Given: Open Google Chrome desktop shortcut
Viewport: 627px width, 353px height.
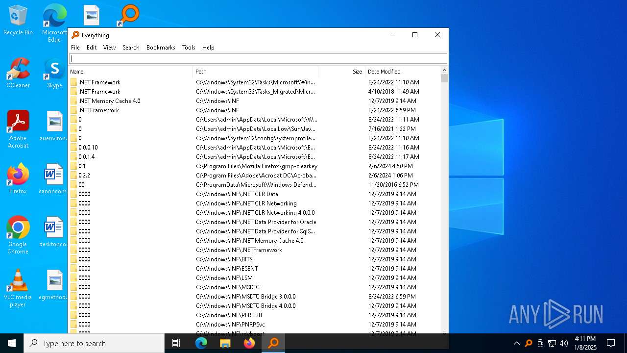Looking at the screenshot, I should pyautogui.click(x=18, y=235).
